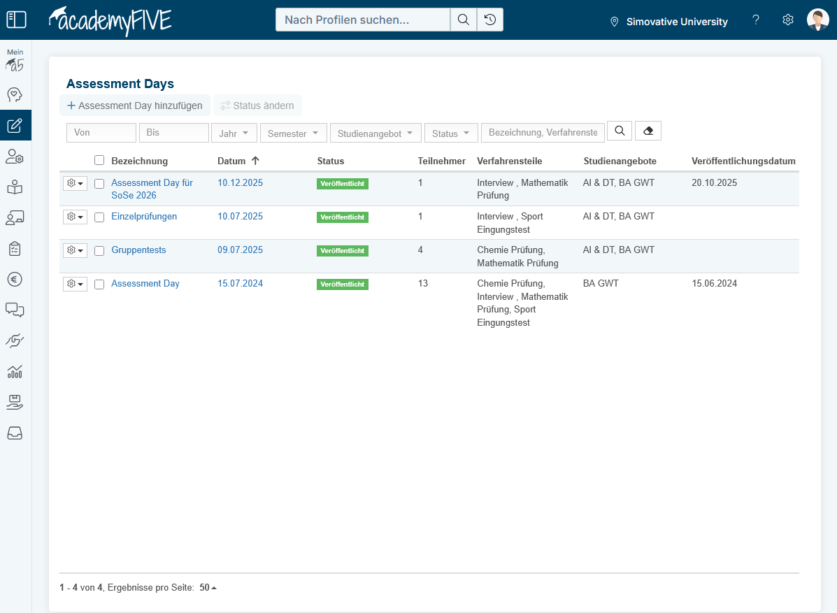The width and height of the screenshot is (837, 613).
Task: Click the eraser icon to clear filters
Action: pos(648,131)
